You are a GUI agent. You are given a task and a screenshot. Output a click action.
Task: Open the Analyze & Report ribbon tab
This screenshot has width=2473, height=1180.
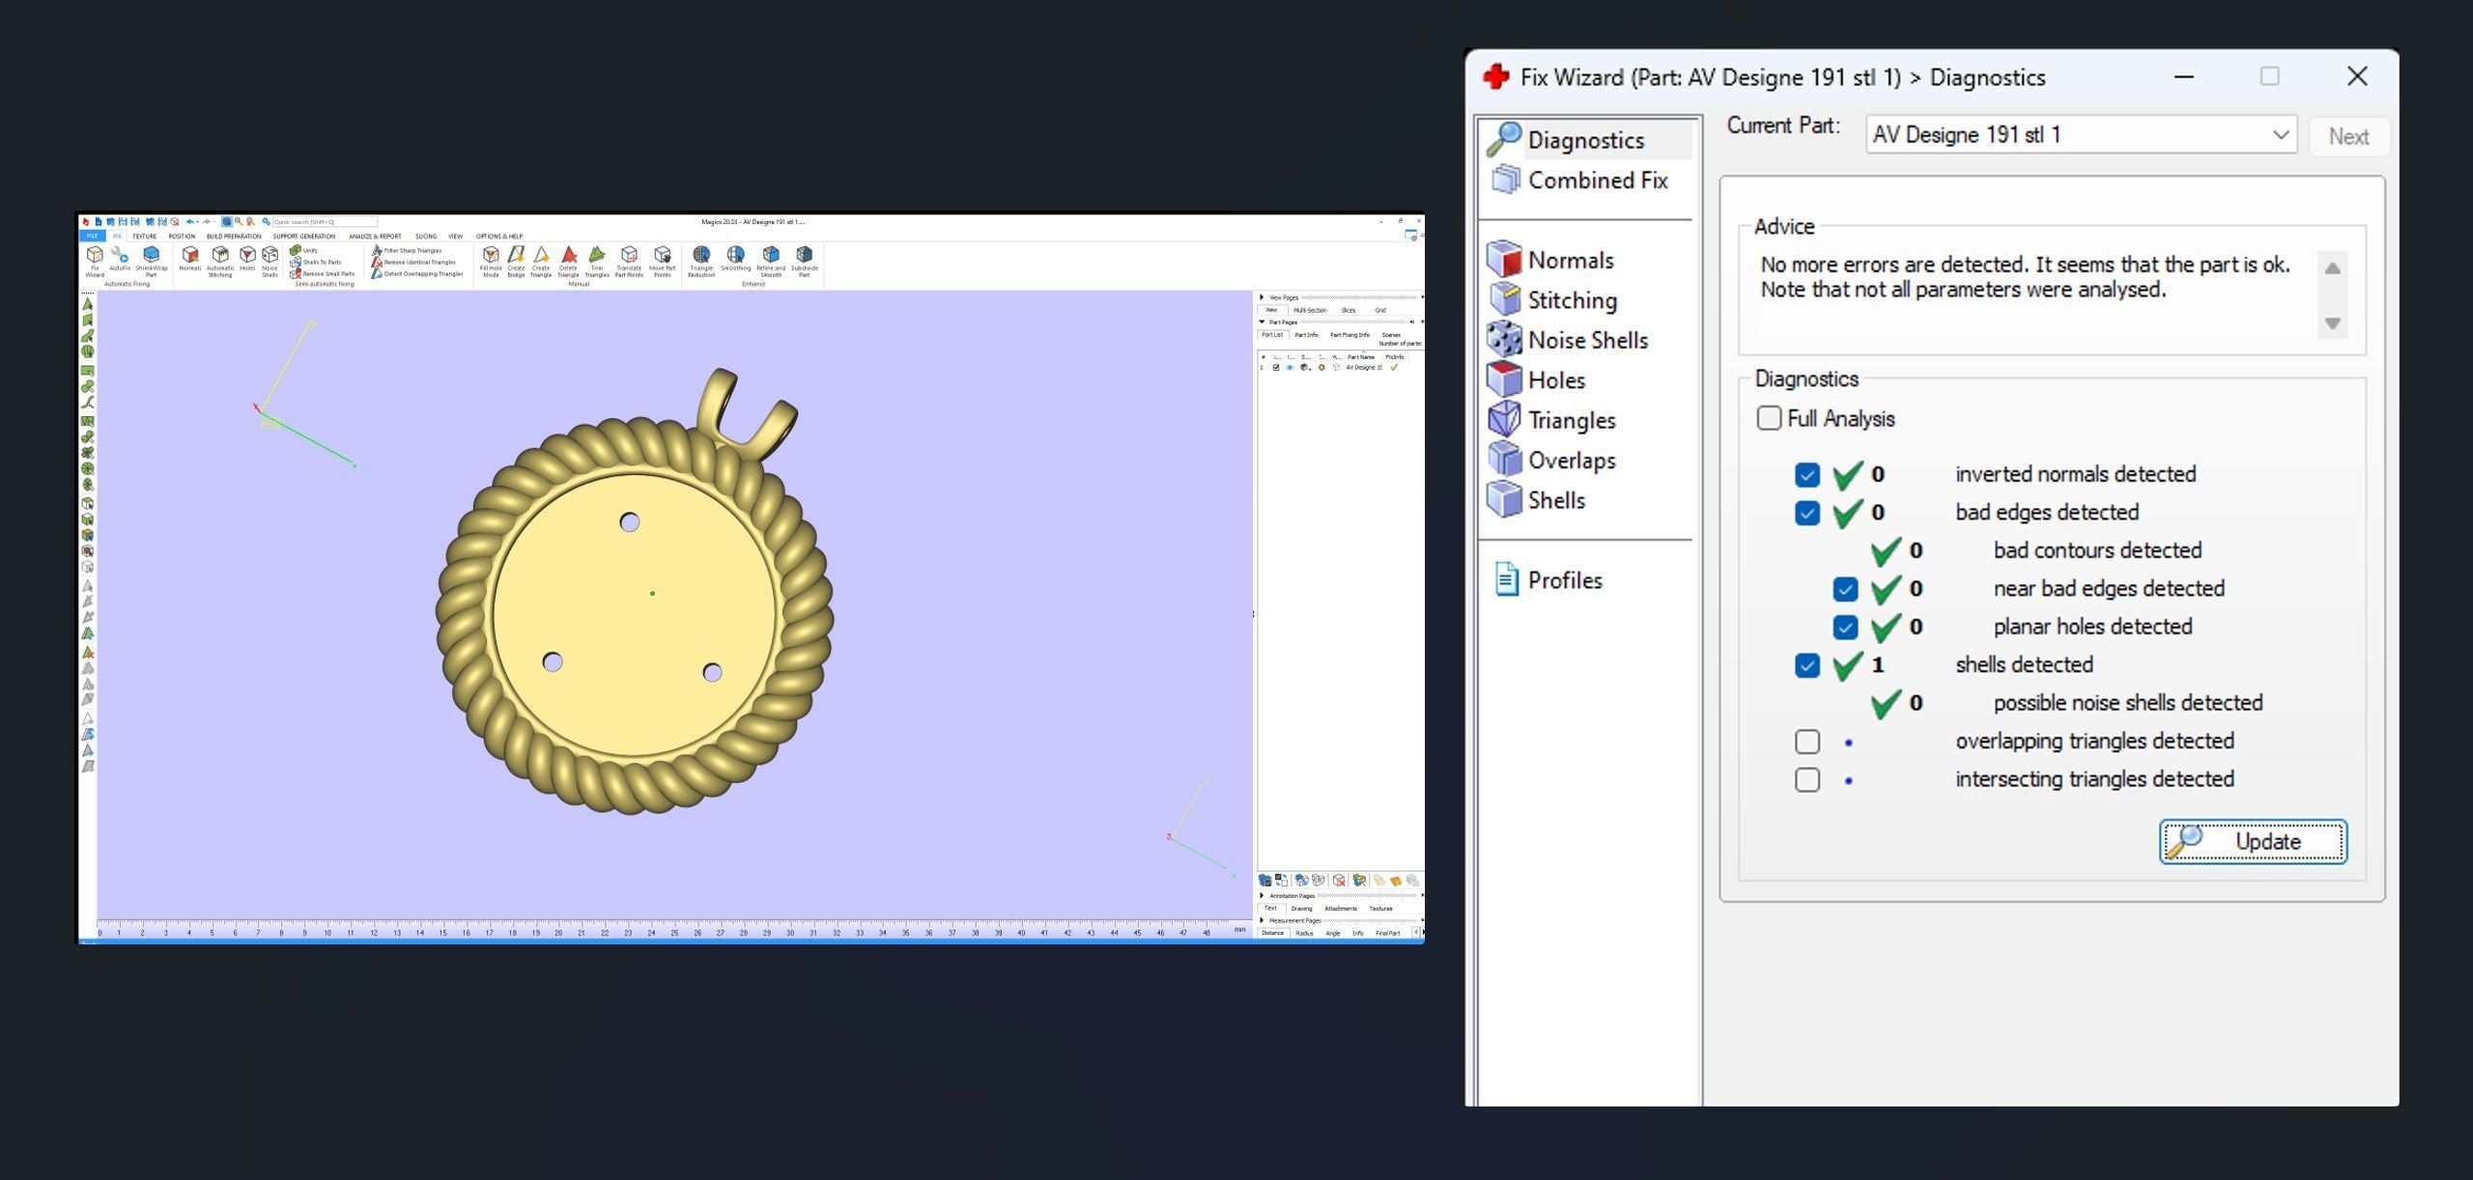pyautogui.click(x=375, y=237)
